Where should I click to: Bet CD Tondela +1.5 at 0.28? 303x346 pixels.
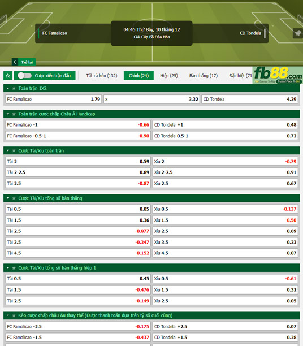pos(225,338)
